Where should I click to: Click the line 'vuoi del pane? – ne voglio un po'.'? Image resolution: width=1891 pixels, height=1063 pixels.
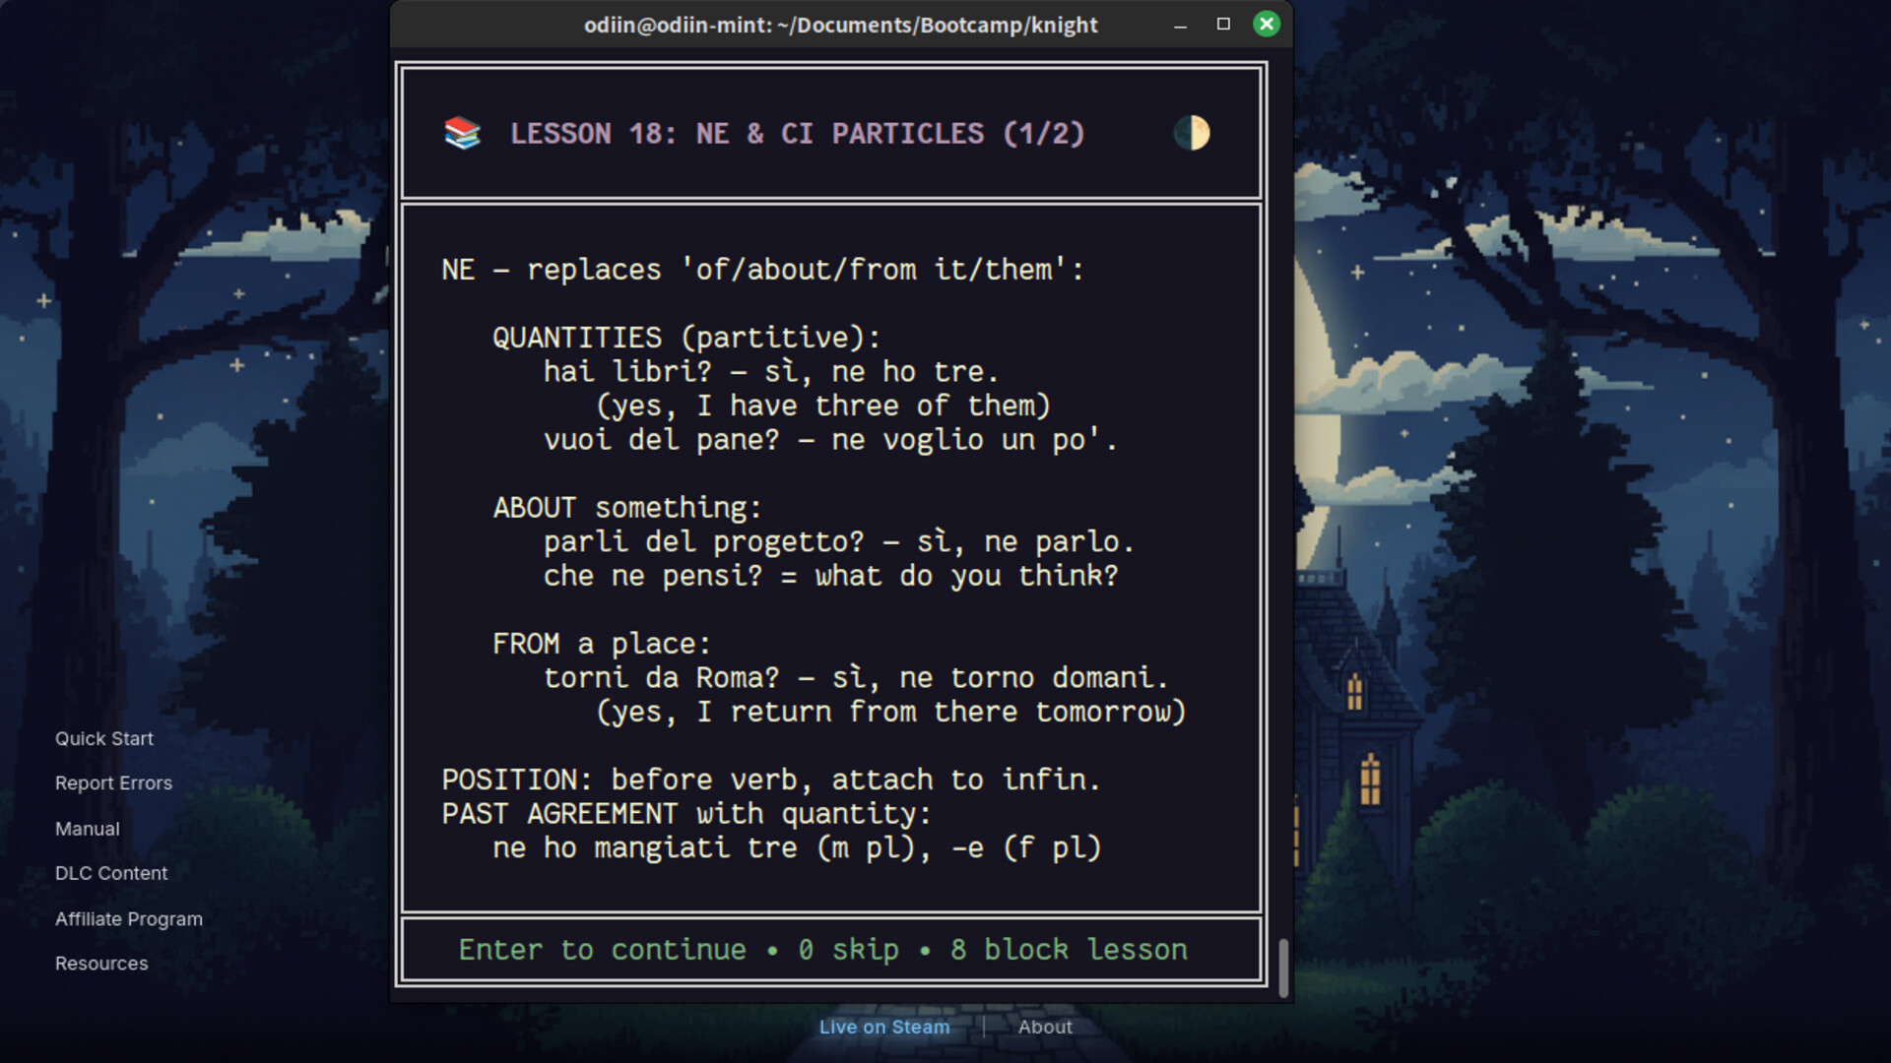(x=830, y=440)
